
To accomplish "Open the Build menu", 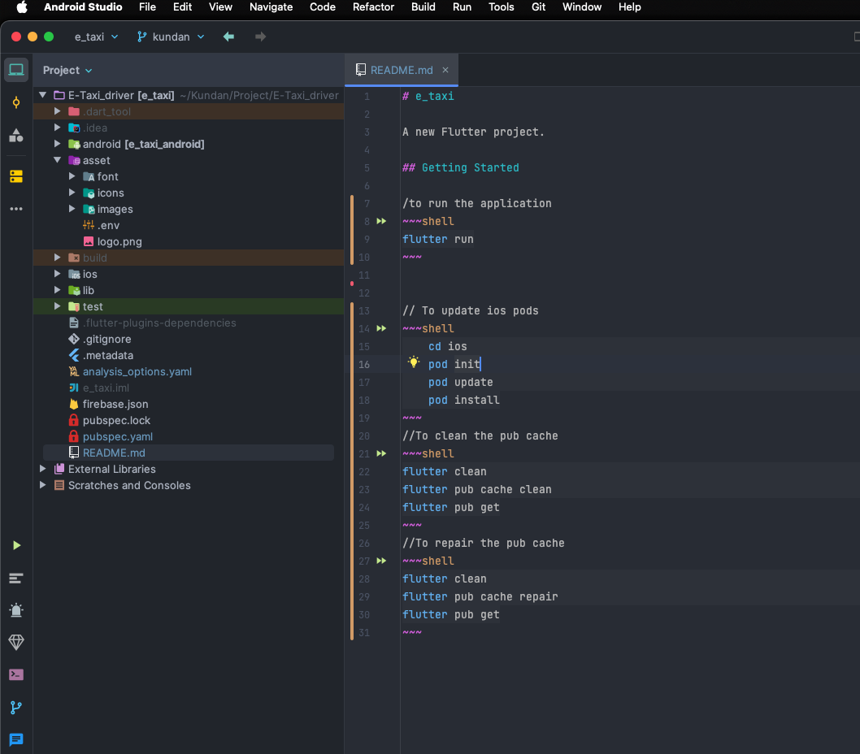I will point(423,7).
